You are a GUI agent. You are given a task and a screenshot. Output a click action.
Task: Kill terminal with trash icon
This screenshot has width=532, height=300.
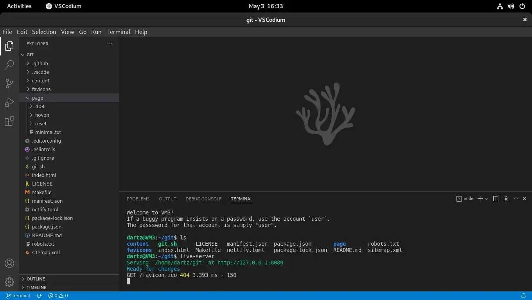(x=505, y=198)
